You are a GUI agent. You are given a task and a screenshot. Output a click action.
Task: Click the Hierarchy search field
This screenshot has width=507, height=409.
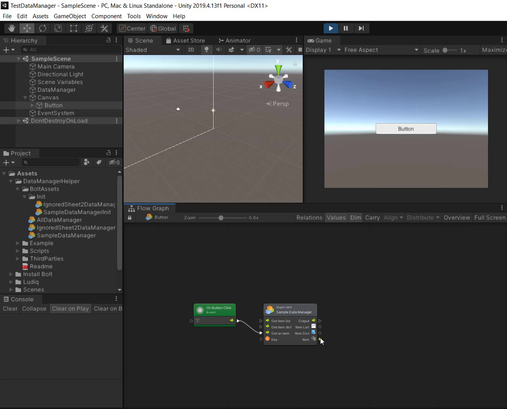71,50
